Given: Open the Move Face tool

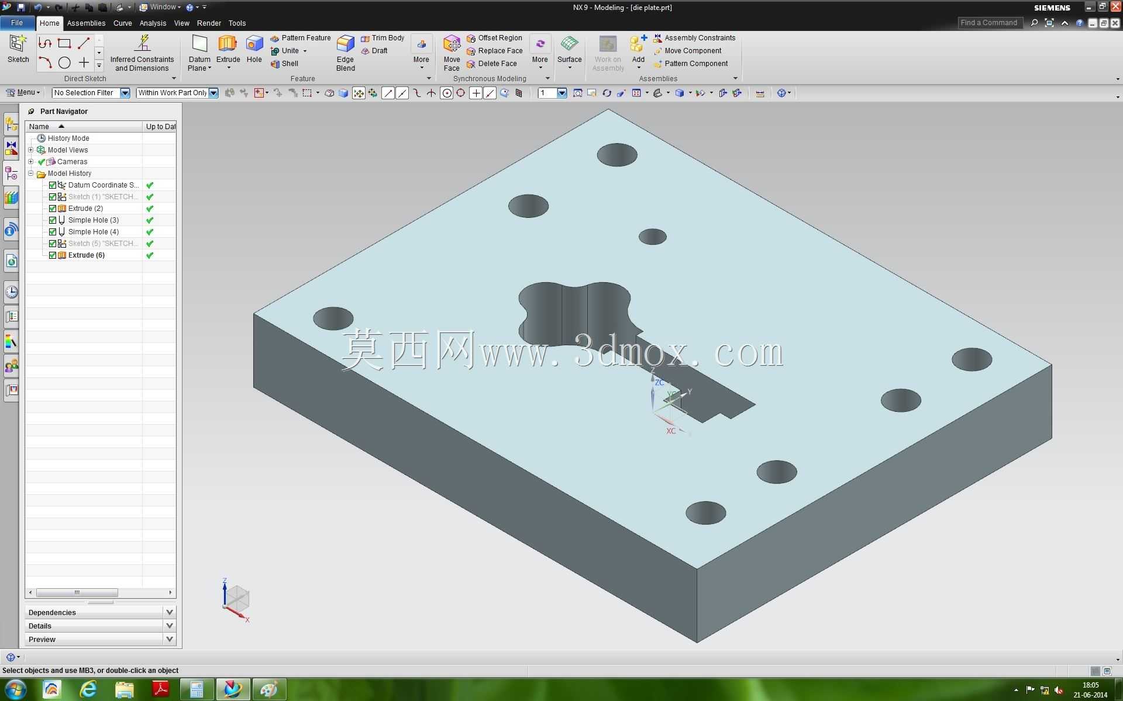Looking at the screenshot, I should (452, 53).
